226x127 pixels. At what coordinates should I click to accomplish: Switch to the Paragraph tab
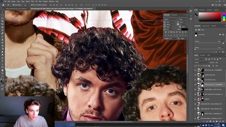(174, 15)
